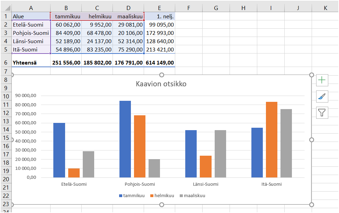Click the chart's bottom-center resize handle
Screen dimensions: 339x213
click(161, 205)
